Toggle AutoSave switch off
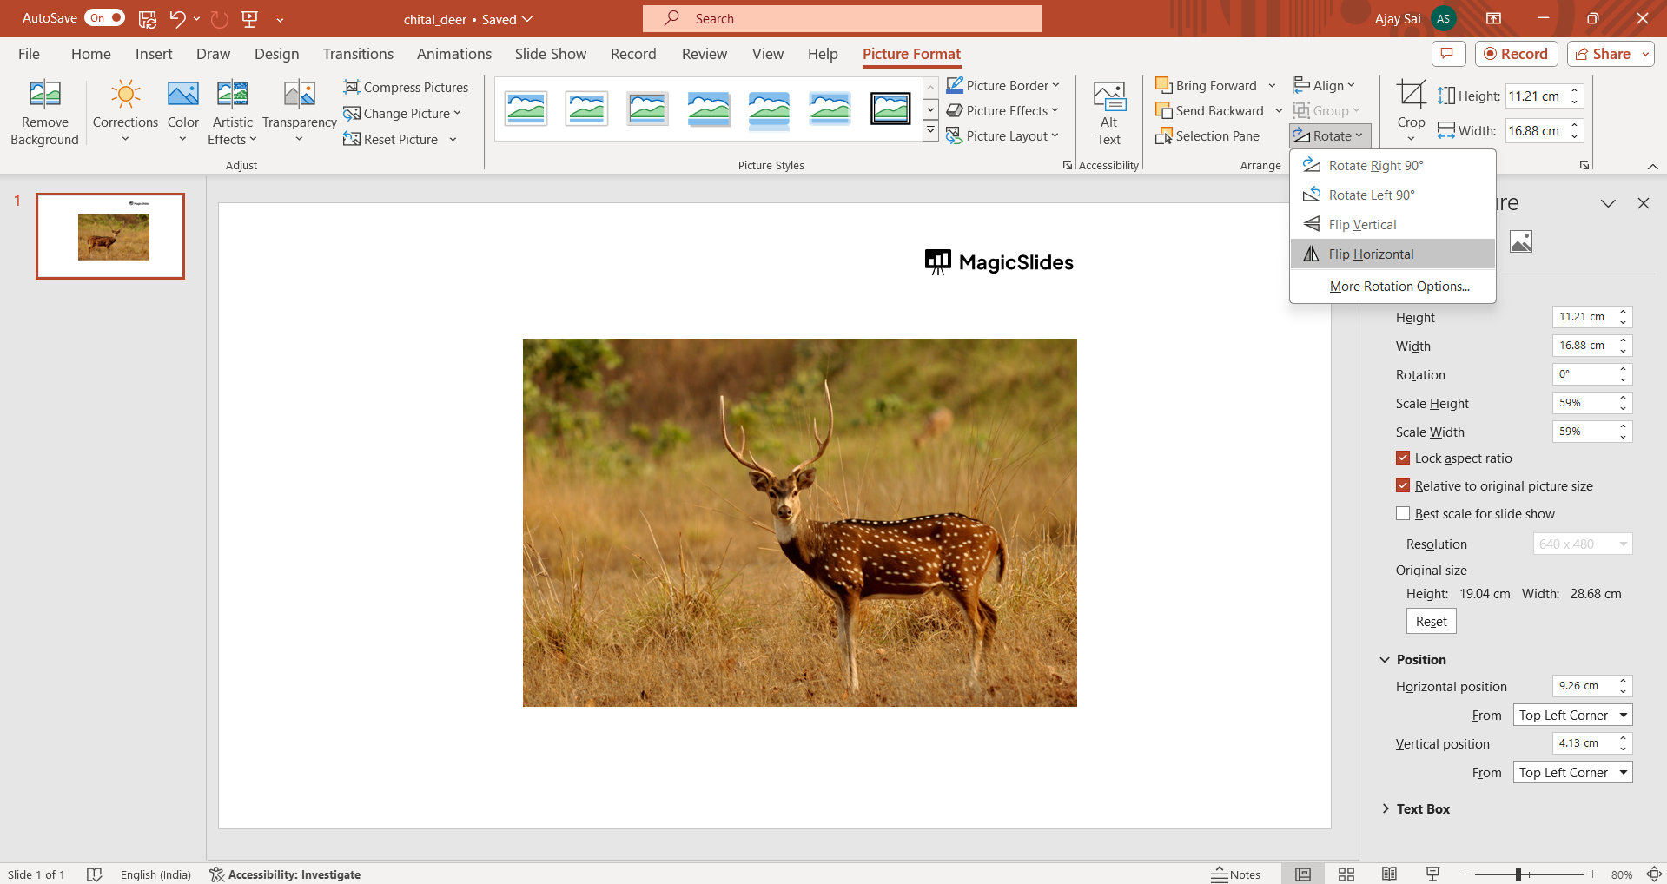1667x884 pixels. point(105,18)
